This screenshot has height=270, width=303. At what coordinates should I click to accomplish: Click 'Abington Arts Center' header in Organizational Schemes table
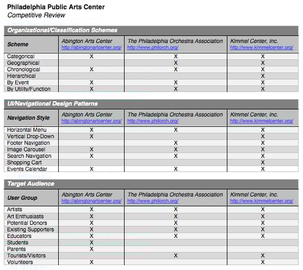tap(86, 41)
